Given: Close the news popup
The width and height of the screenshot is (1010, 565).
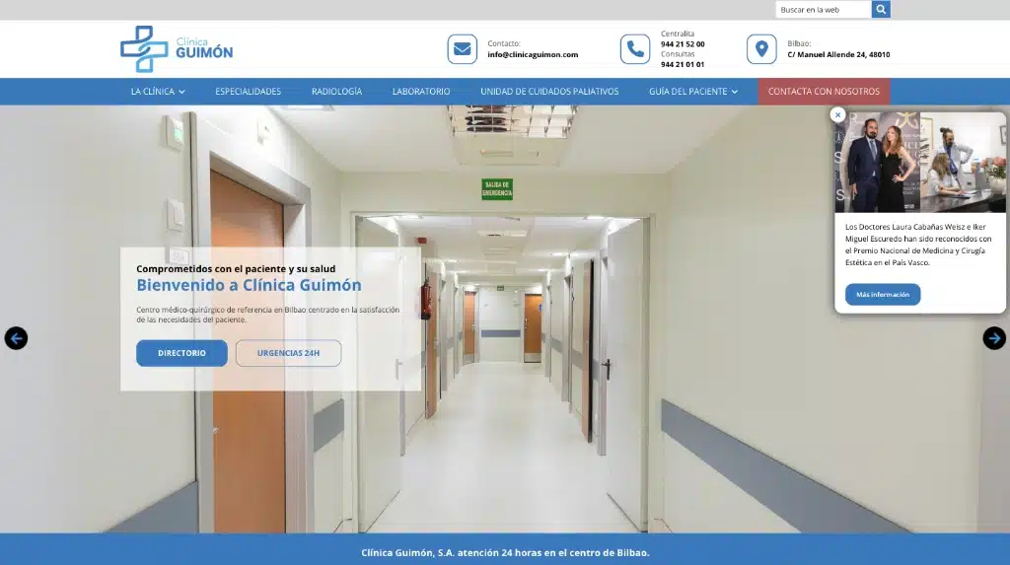Looking at the screenshot, I should click(x=837, y=114).
